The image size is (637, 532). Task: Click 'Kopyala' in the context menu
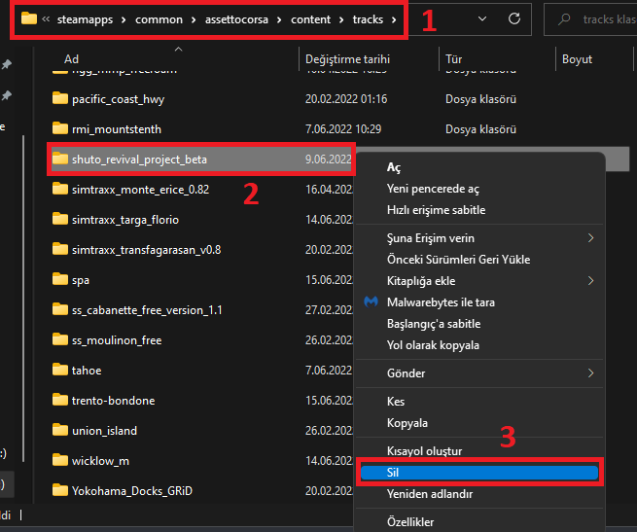click(408, 423)
